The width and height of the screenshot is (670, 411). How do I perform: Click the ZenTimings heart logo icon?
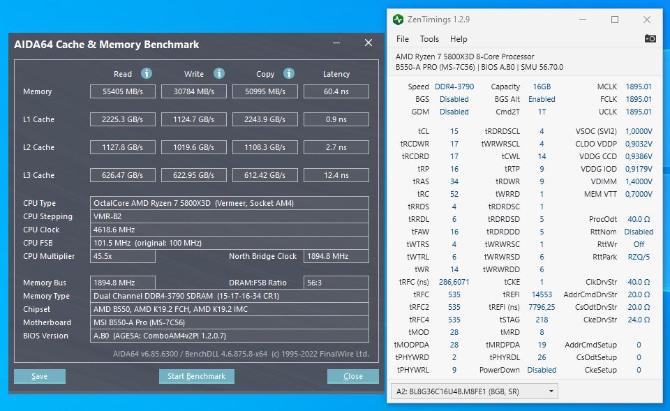pyautogui.click(x=398, y=20)
